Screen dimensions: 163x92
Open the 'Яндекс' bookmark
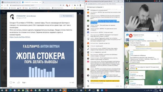(25, 8)
